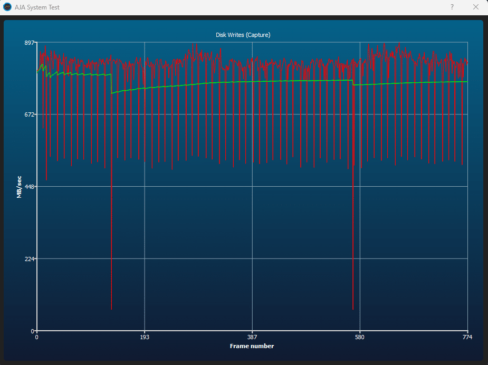Image resolution: width=488 pixels, height=365 pixels.
Task: Close the AJA System Test window
Action: click(475, 7)
